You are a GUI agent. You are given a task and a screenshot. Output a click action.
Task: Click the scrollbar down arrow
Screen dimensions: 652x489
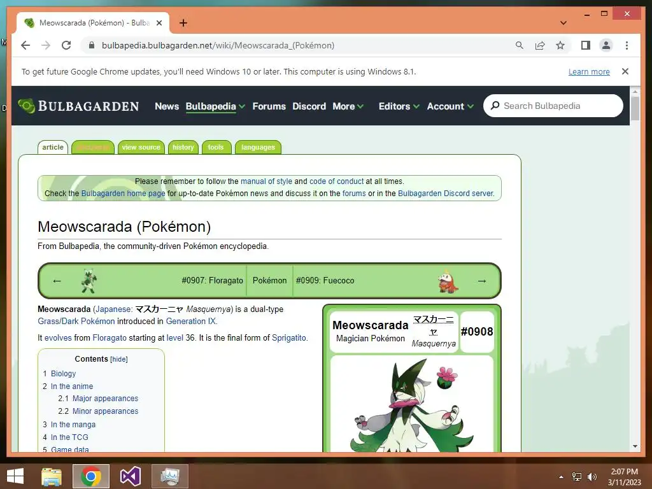(x=635, y=446)
